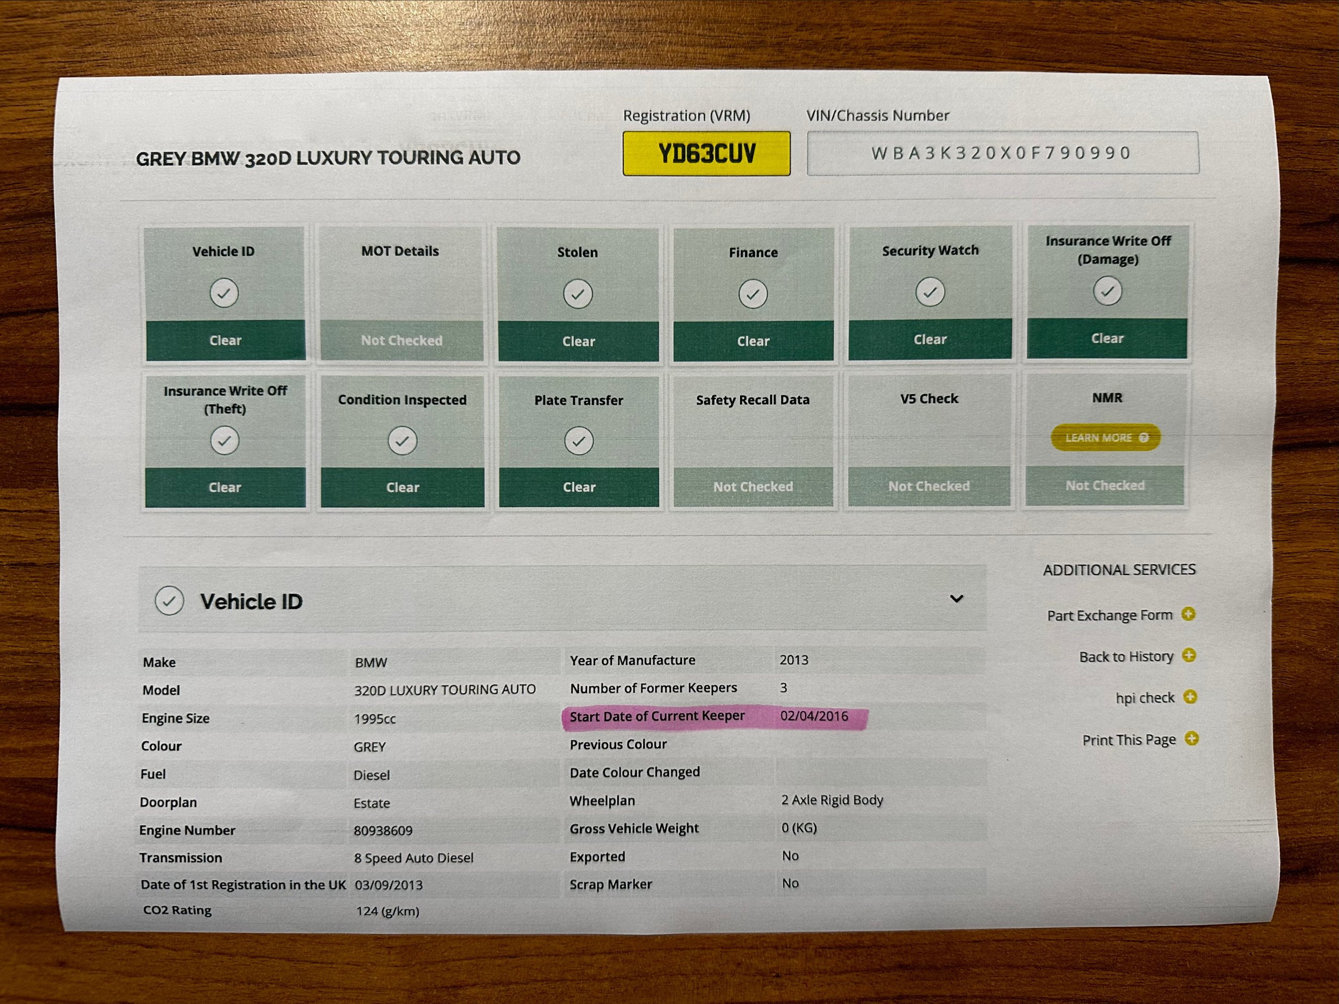Click the VIN/Chassis Number field
The image size is (1339, 1004).
pyautogui.click(x=1003, y=153)
